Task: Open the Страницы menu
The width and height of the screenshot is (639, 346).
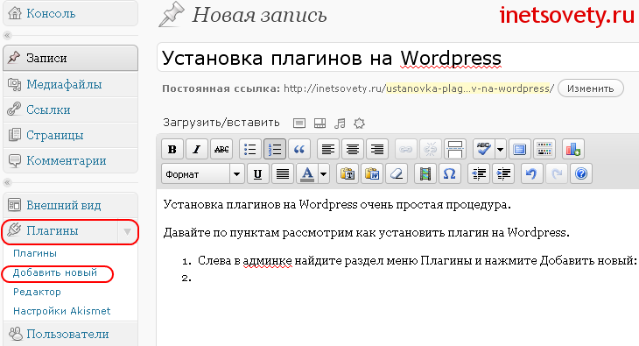Action: 70,135
